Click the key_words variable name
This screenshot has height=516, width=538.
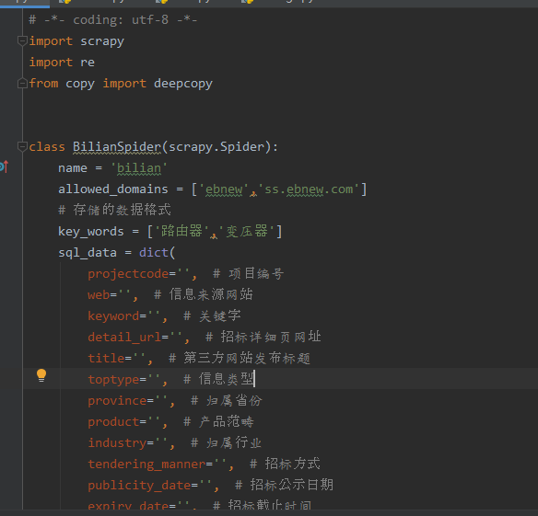[91, 232]
